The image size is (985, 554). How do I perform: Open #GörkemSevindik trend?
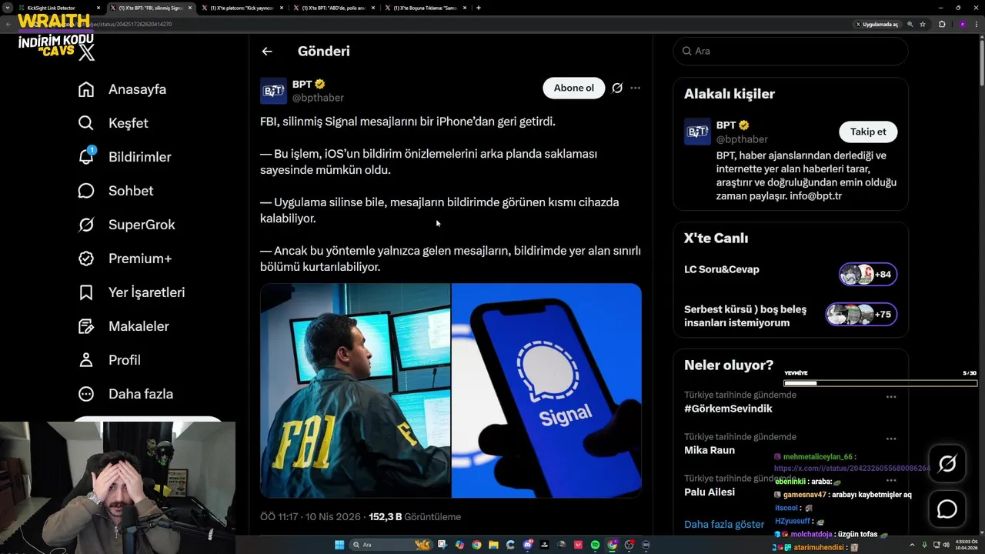click(728, 409)
